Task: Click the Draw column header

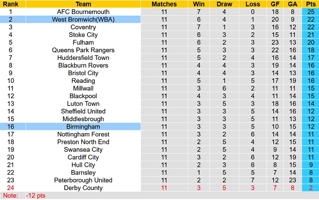Action: tap(224, 4)
